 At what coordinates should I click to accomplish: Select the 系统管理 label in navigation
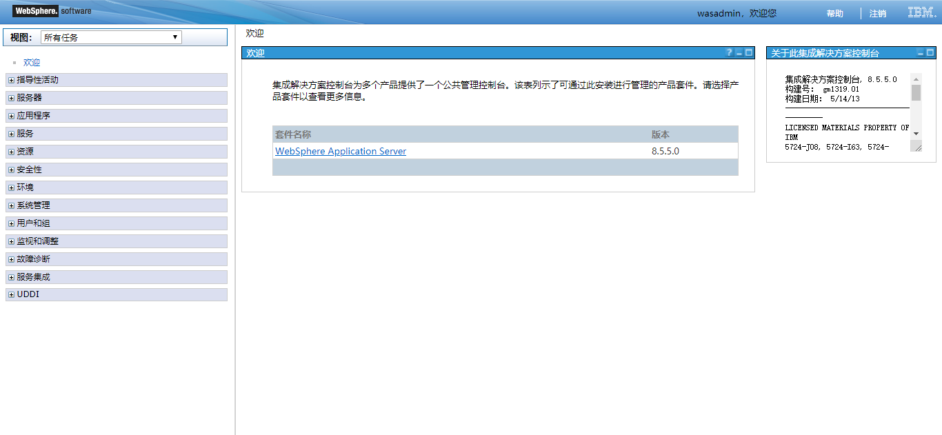point(34,205)
